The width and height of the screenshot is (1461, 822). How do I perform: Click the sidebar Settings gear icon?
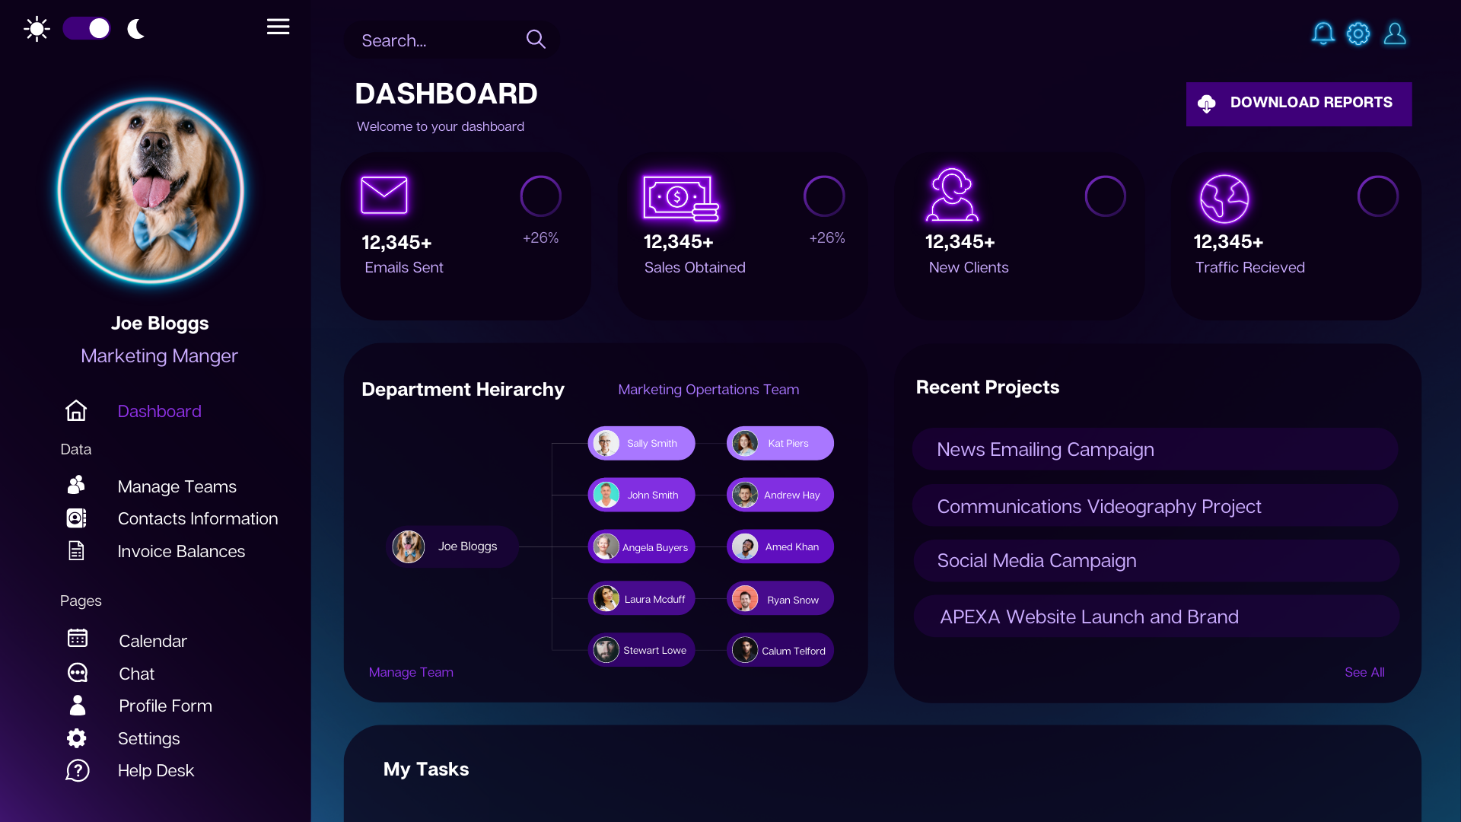76,738
